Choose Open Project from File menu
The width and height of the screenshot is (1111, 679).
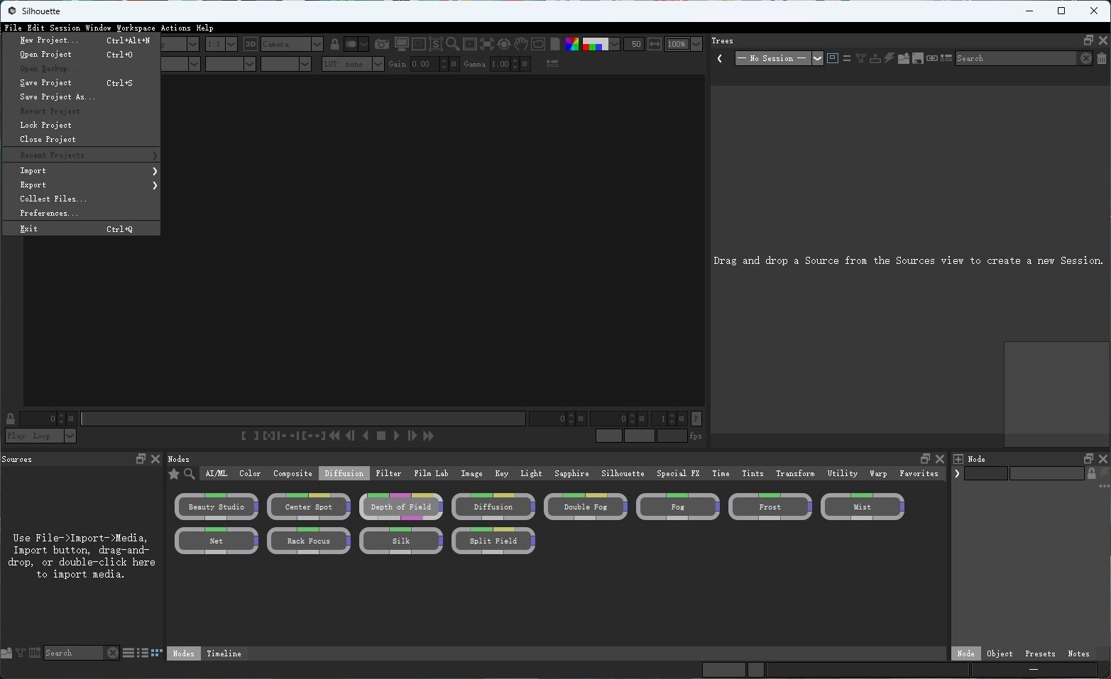coord(81,55)
